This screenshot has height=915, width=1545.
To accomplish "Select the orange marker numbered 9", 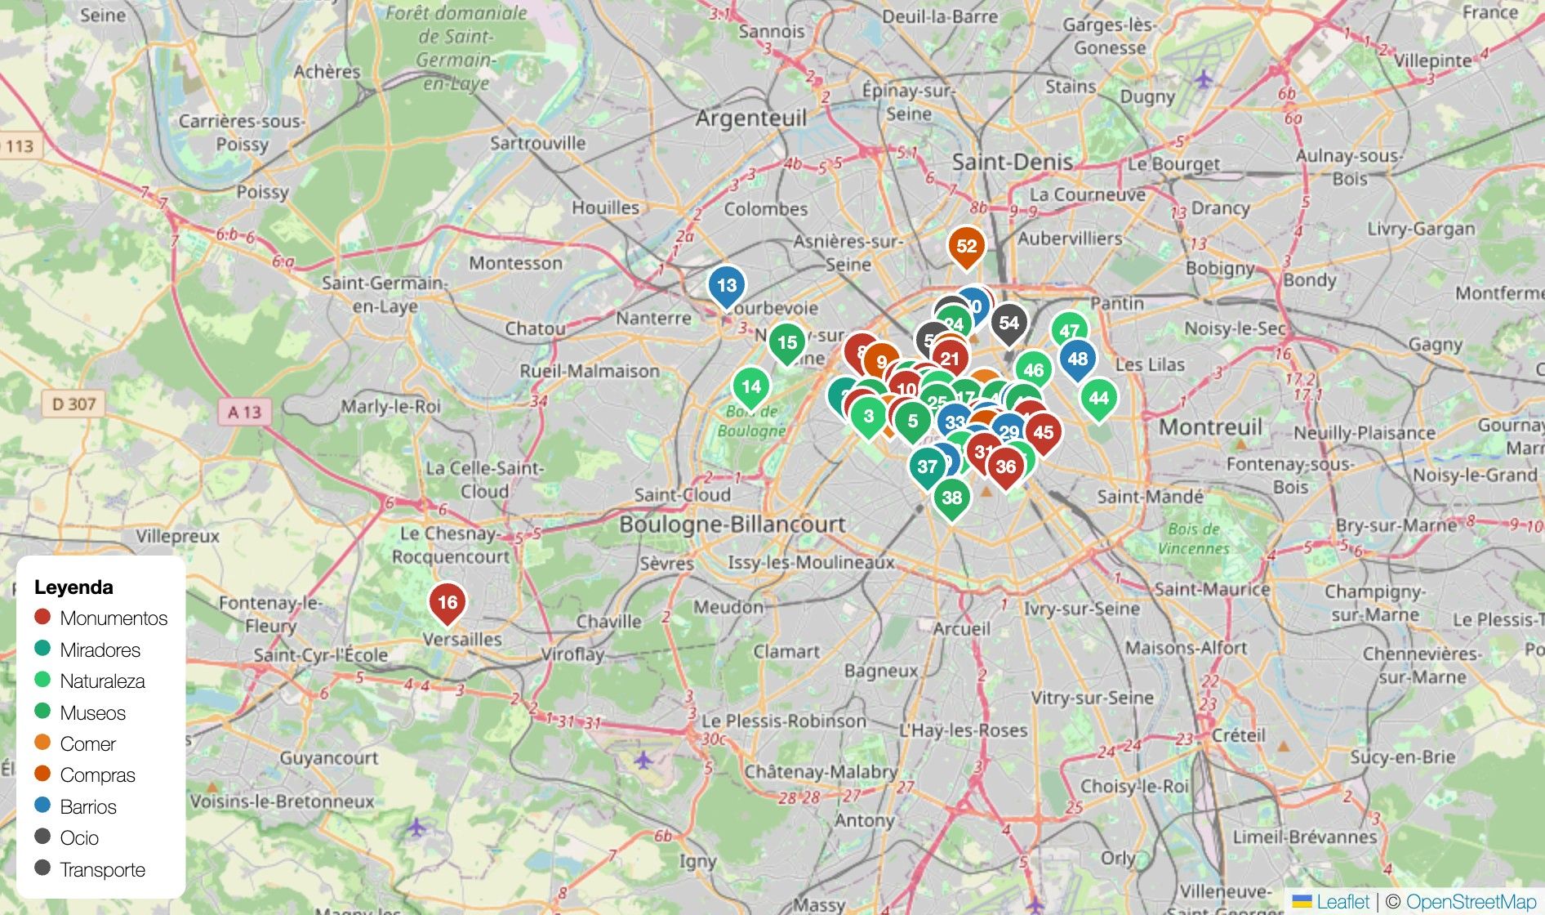I will coord(881,363).
